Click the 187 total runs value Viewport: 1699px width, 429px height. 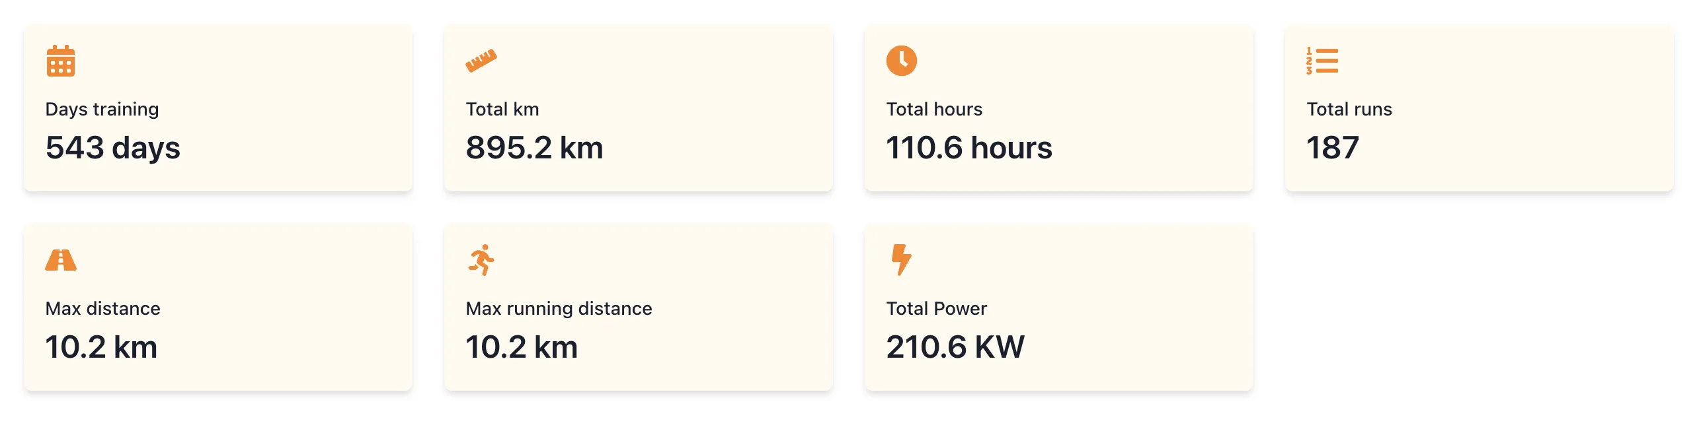(1332, 148)
